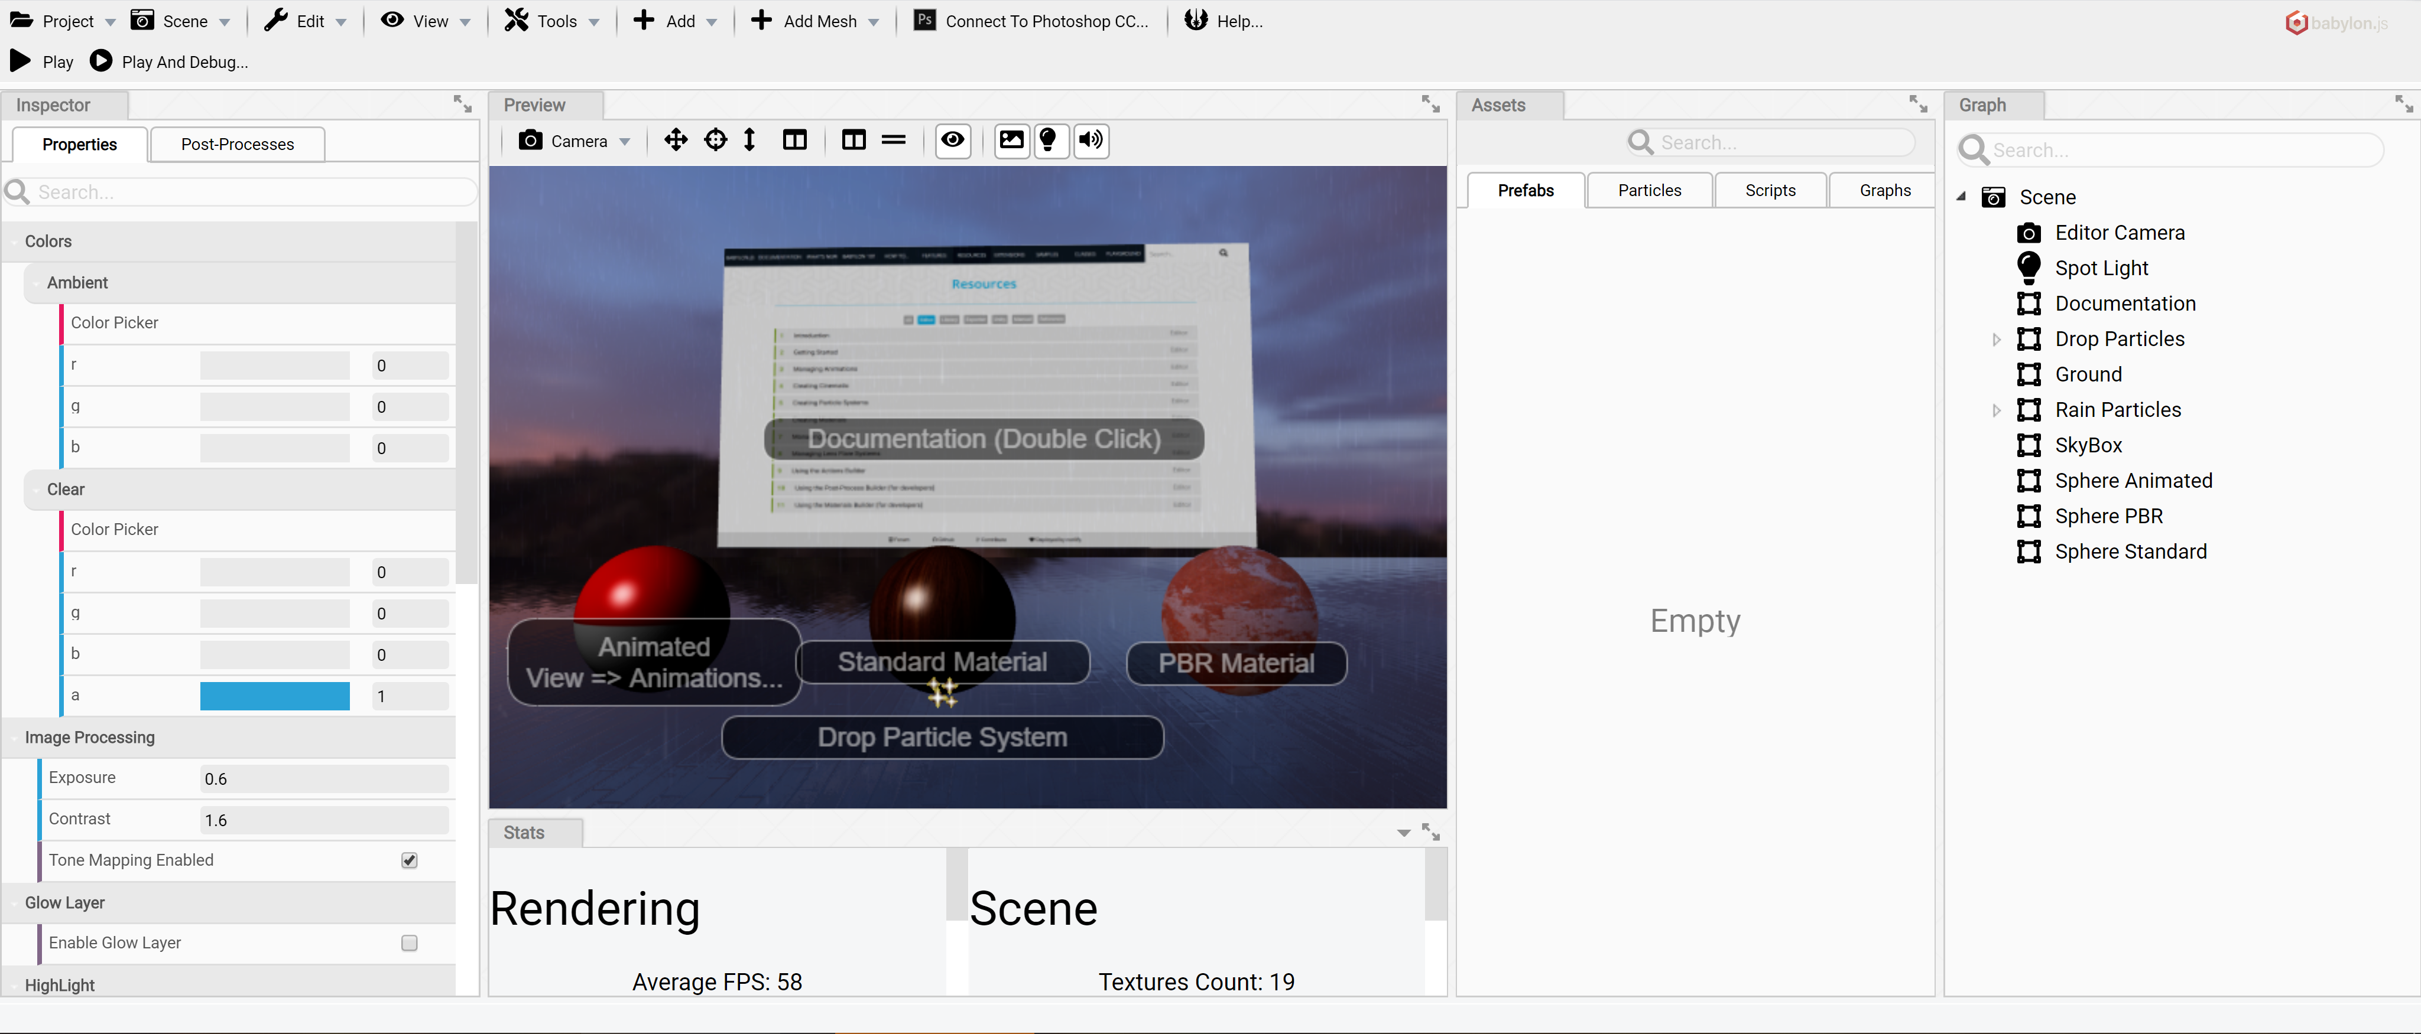Open the Camera dropdown in Preview
This screenshot has height=1034, width=2421.
[575, 141]
